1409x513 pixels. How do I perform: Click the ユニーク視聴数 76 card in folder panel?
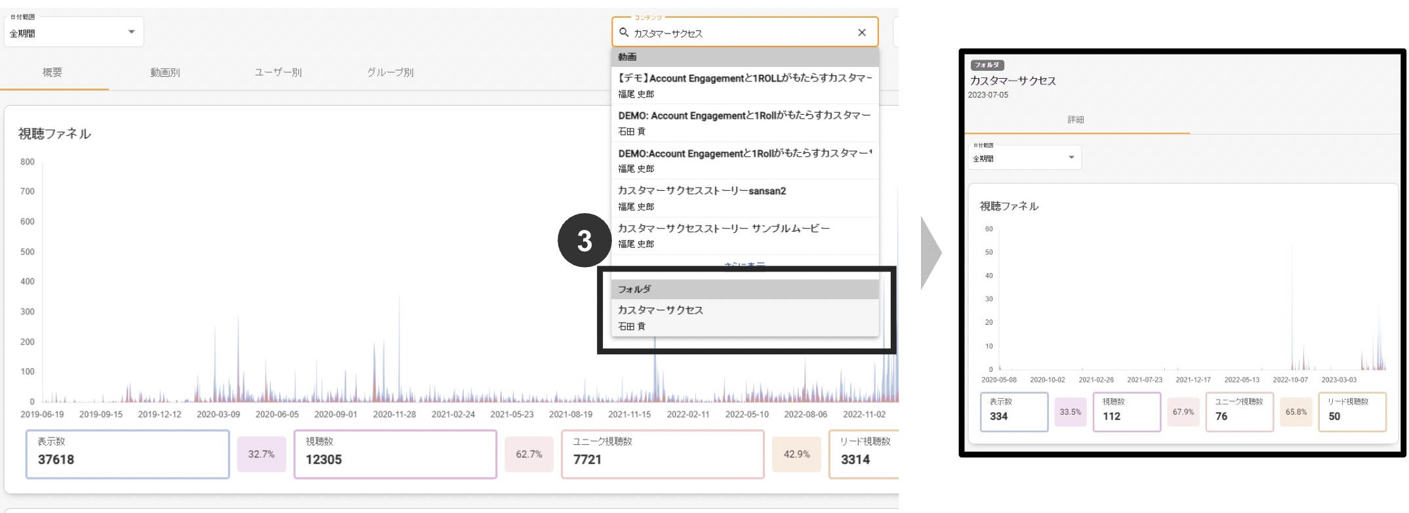click(1240, 412)
